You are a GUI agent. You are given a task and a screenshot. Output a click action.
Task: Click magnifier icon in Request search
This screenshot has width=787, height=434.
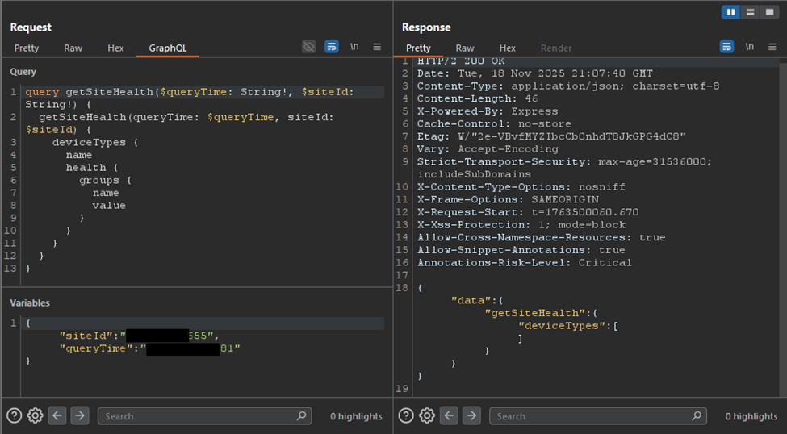(x=301, y=416)
